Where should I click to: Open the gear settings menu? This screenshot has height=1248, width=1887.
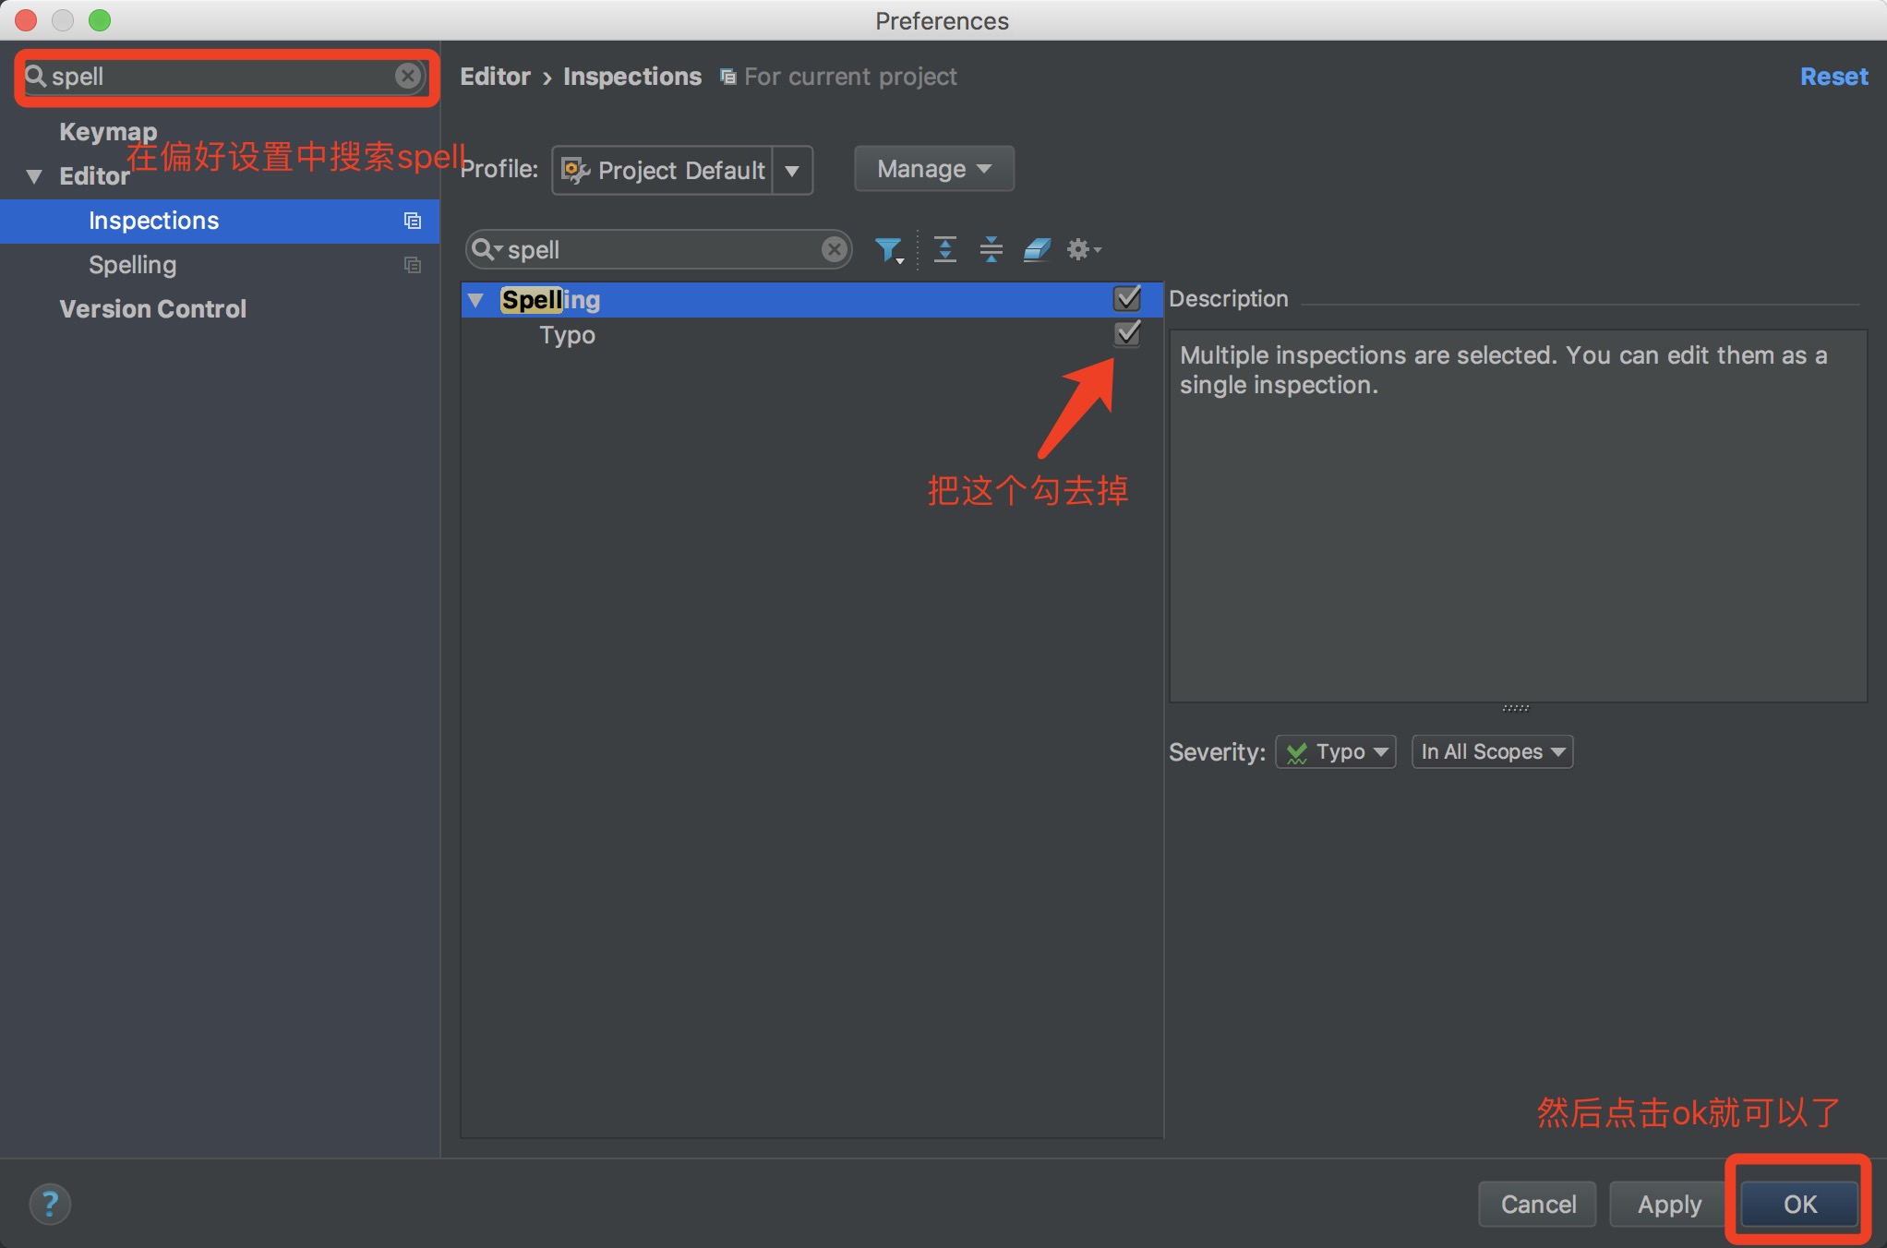pyautogui.click(x=1083, y=249)
